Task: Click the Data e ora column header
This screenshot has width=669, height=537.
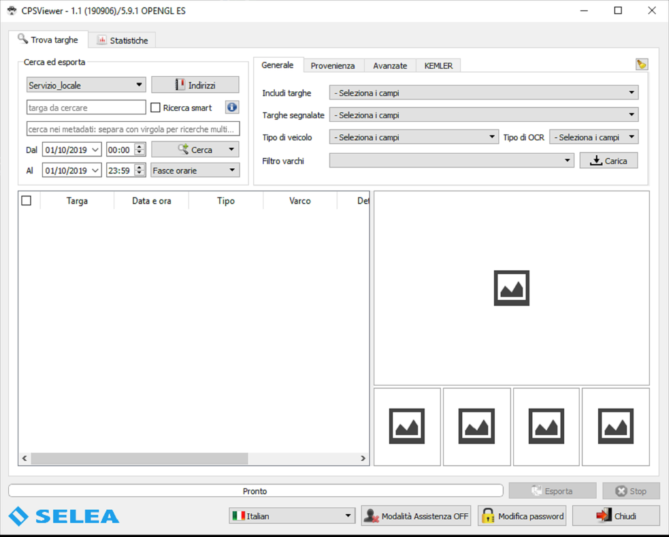Action: coord(152,201)
